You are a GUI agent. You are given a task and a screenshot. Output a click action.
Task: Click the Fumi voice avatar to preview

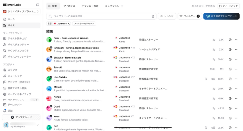pyautogui.click(x=49, y=40)
